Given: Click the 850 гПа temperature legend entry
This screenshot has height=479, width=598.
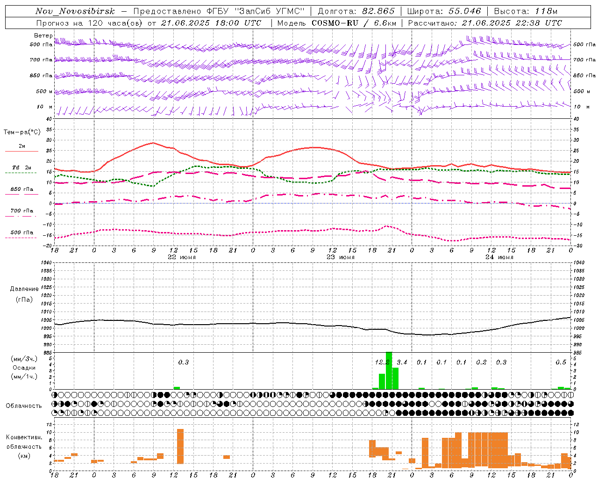Looking at the screenshot, I should [22, 189].
